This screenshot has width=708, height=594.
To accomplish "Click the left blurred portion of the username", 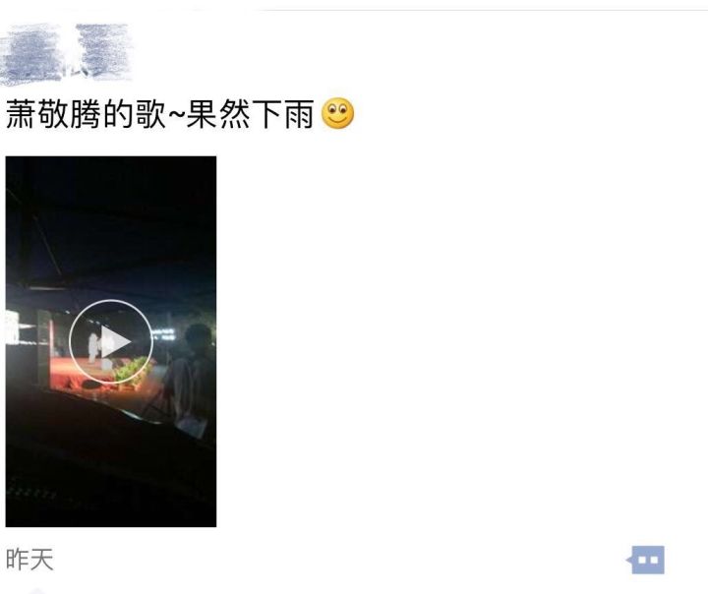I will click(x=30, y=54).
